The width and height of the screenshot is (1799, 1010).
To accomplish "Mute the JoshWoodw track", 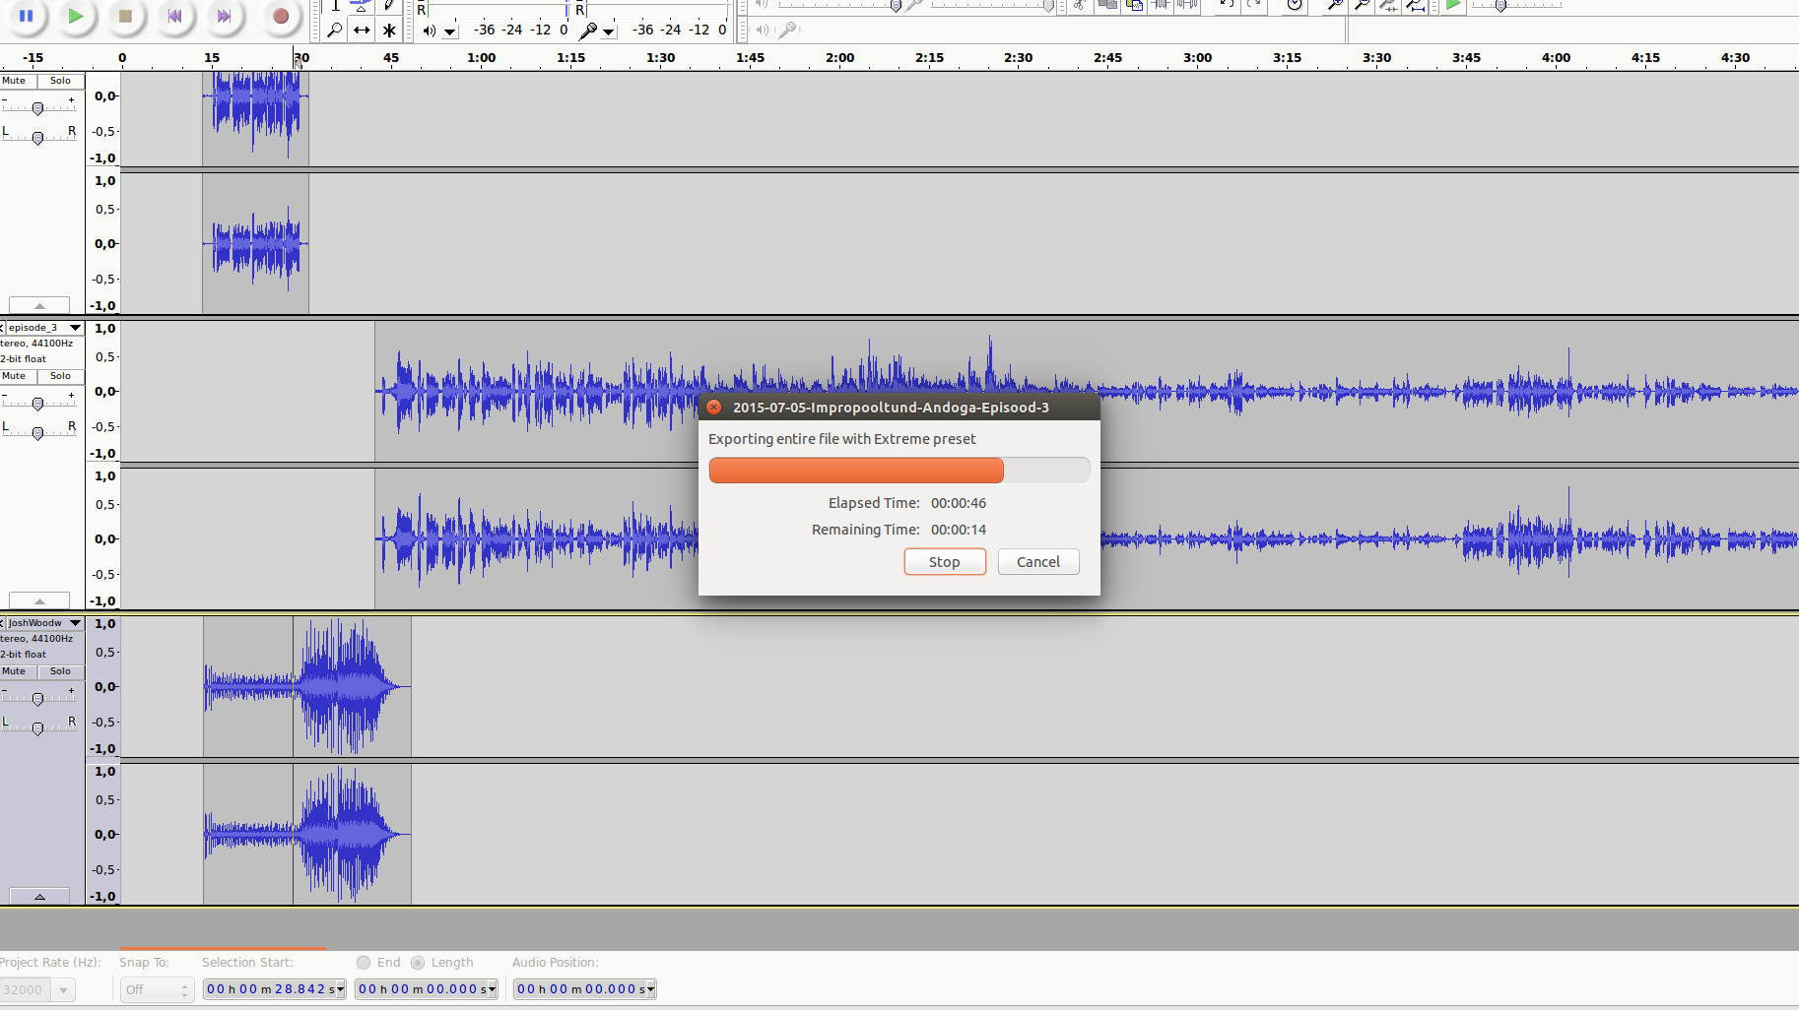I will pyautogui.click(x=19, y=671).
